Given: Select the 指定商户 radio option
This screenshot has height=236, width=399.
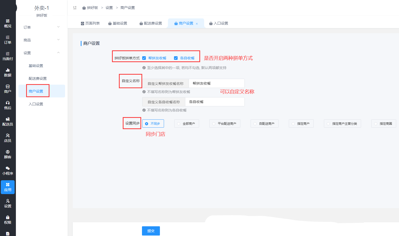Looking at the screenshot, I should pyautogui.click(x=301, y=123).
